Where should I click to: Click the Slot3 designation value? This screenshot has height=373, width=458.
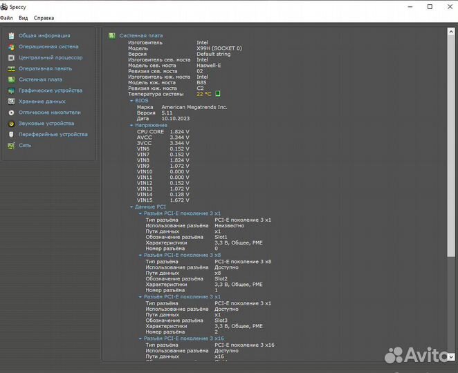click(x=221, y=321)
